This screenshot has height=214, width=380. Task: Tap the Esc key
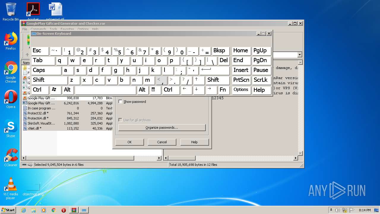pyautogui.click(x=40, y=51)
